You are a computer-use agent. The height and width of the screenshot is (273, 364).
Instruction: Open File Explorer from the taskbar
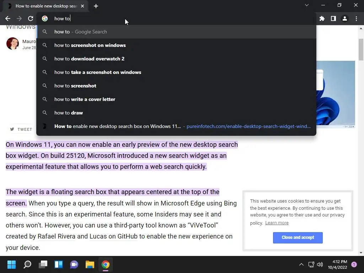90,264
